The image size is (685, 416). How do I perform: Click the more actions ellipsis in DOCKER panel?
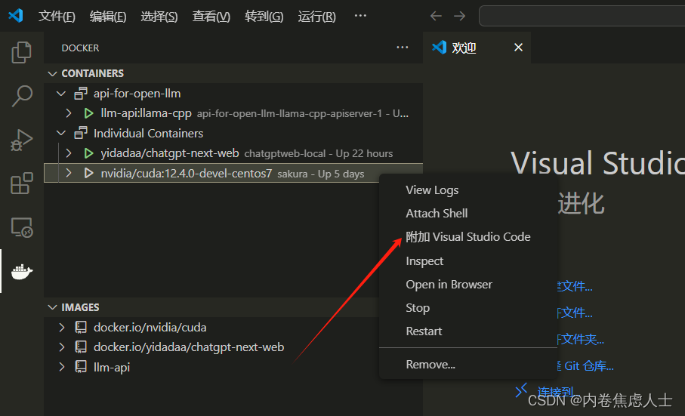click(403, 47)
